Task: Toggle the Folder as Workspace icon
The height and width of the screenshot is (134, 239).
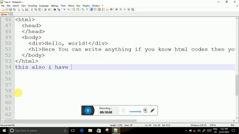Action: 107,9
